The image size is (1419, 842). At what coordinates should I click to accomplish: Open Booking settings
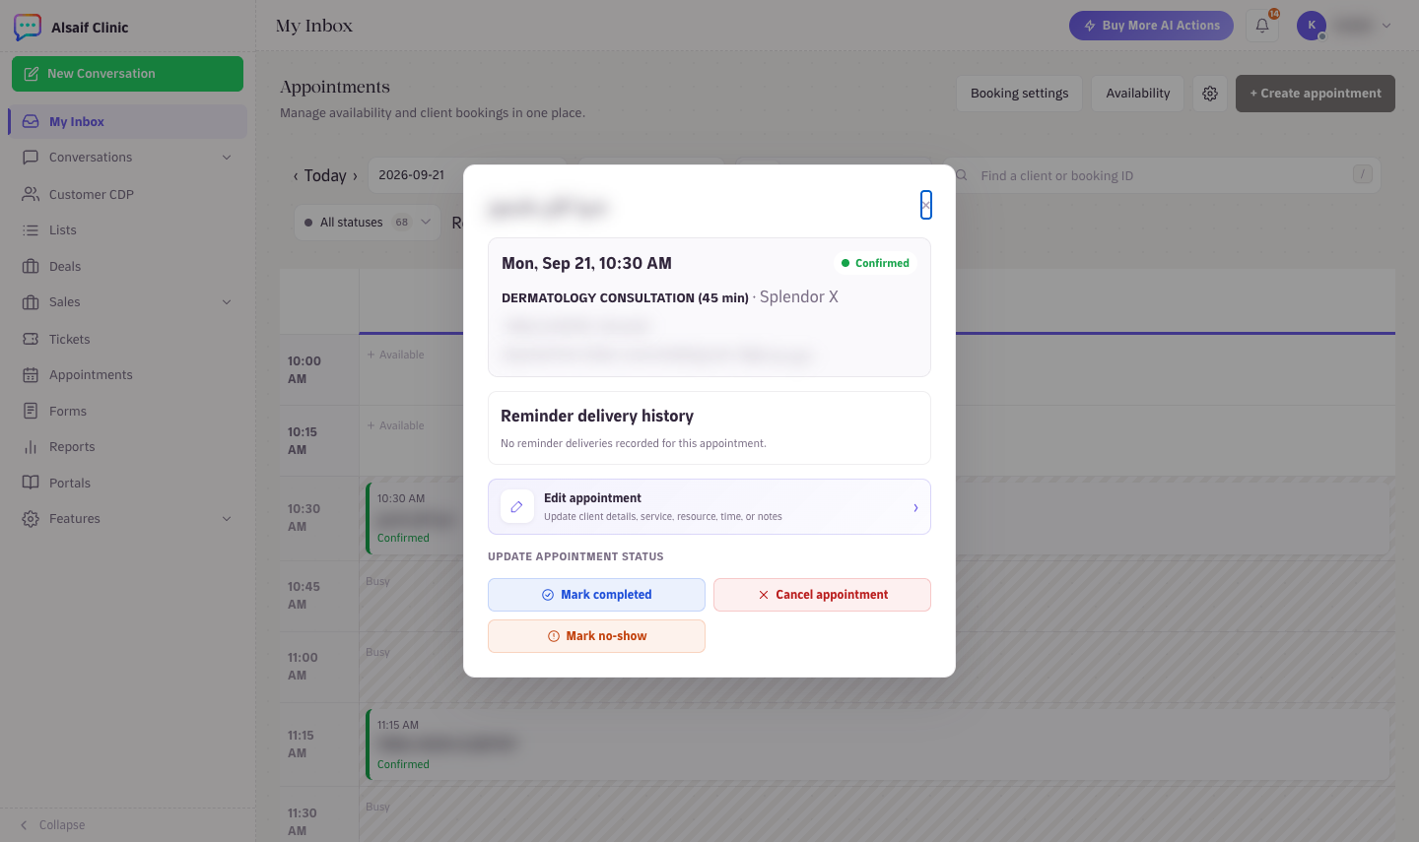click(x=1019, y=94)
